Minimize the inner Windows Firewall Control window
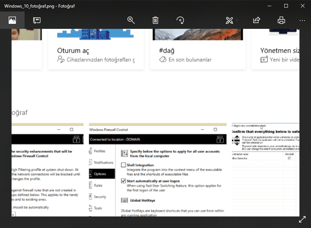Screen dimensions: 311x228 point(202,130)
